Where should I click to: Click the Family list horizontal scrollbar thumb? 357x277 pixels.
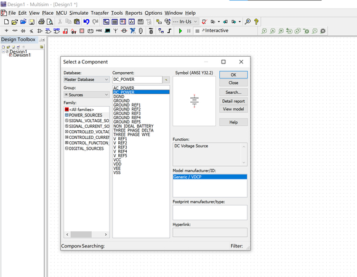tap(81, 234)
